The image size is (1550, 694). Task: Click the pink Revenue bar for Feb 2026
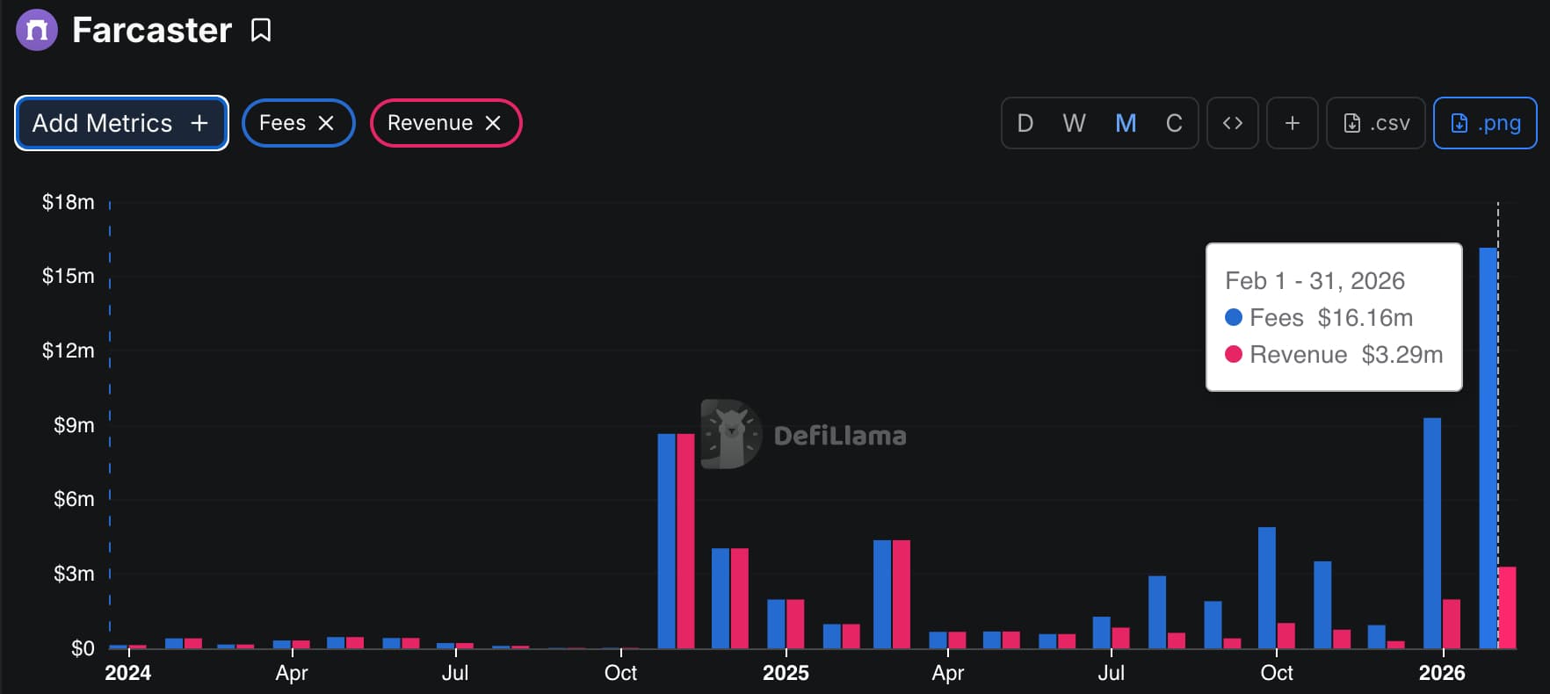tap(1507, 608)
